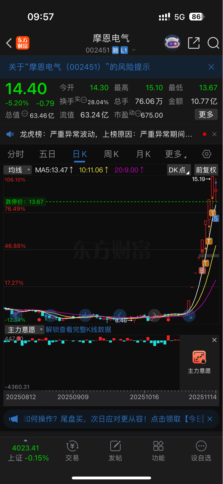This screenshot has width=223, height=484.
Task: Expand the stock code dropdown arrow
Action: click(134, 50)
